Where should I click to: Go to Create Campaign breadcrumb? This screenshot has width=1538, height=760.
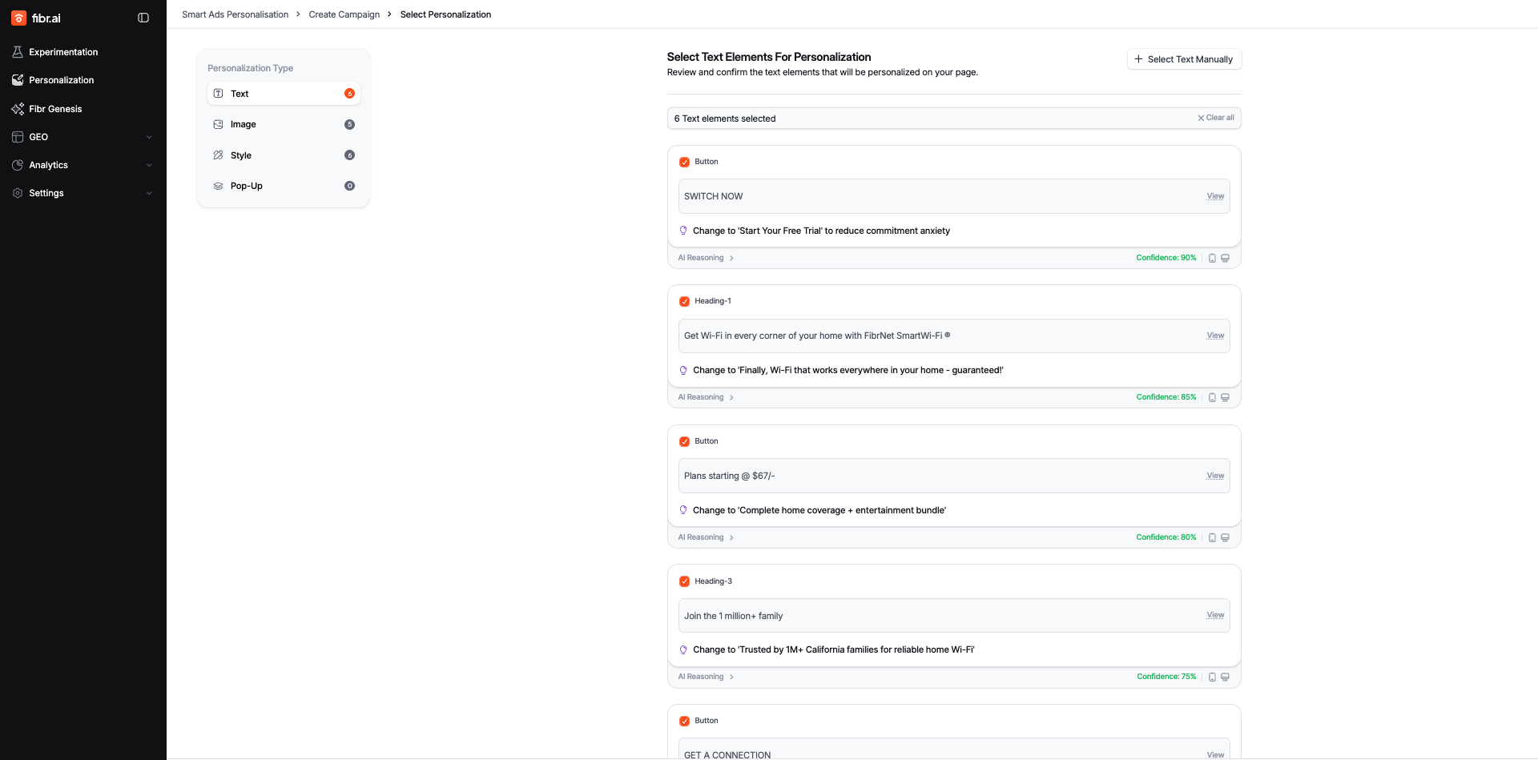344,14
